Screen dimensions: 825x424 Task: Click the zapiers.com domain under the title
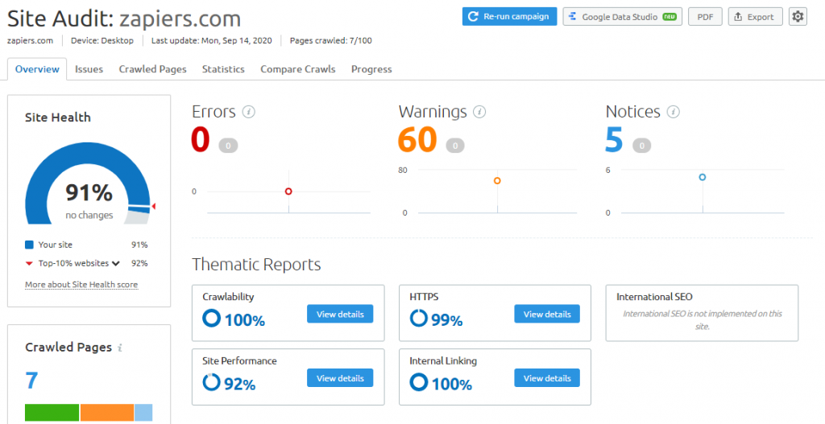pyautogui.click(x=30, y=40)
